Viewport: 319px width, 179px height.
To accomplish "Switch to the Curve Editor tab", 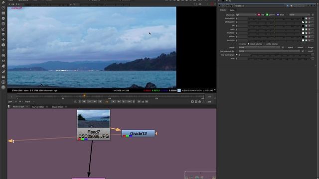I will [38, 106].
